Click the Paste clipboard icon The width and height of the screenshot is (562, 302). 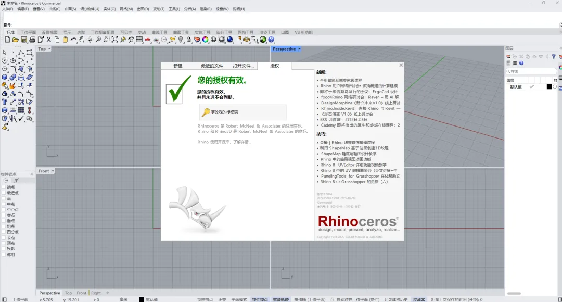65,40
